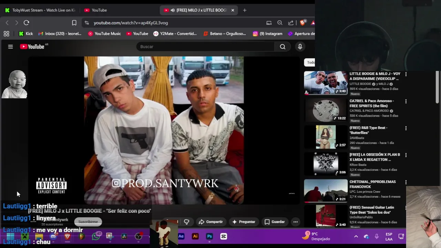The height and width of the screenshot is (248, 441).
Task: Open CHETOMAL_99PROBLEMAS FRANCVOCK video thumbnail
Action: pyautogui.click(x=326, y=190)
